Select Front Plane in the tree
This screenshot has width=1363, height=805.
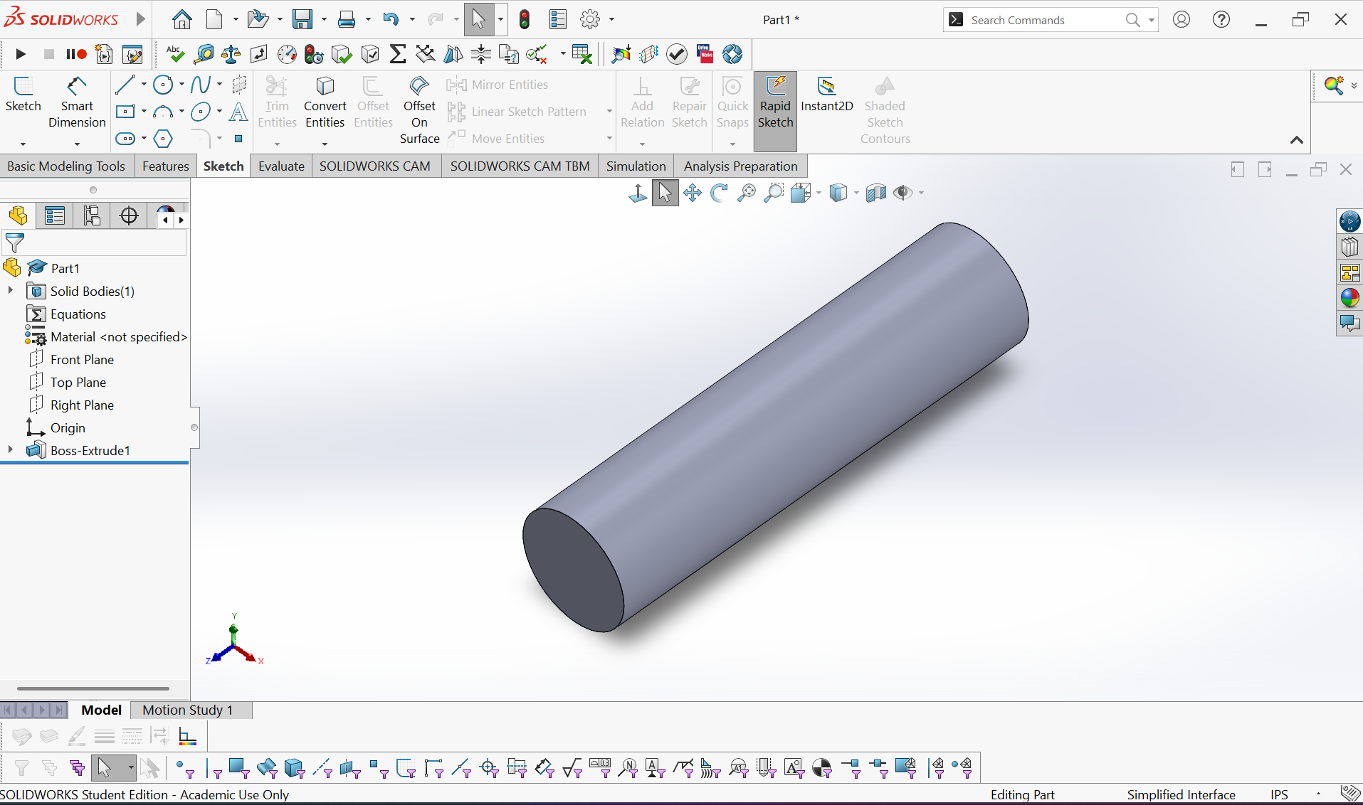(x=82, y=359)
